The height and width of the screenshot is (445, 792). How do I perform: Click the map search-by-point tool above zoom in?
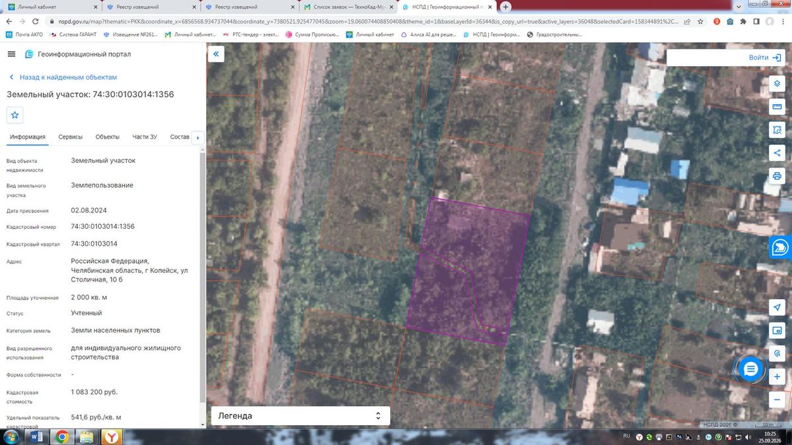777,354
